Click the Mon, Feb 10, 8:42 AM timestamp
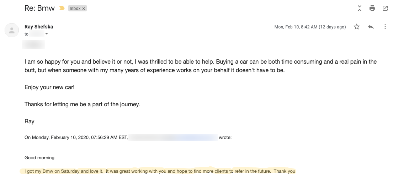Viewport: 393px width, 177px height. click(310, 27)
